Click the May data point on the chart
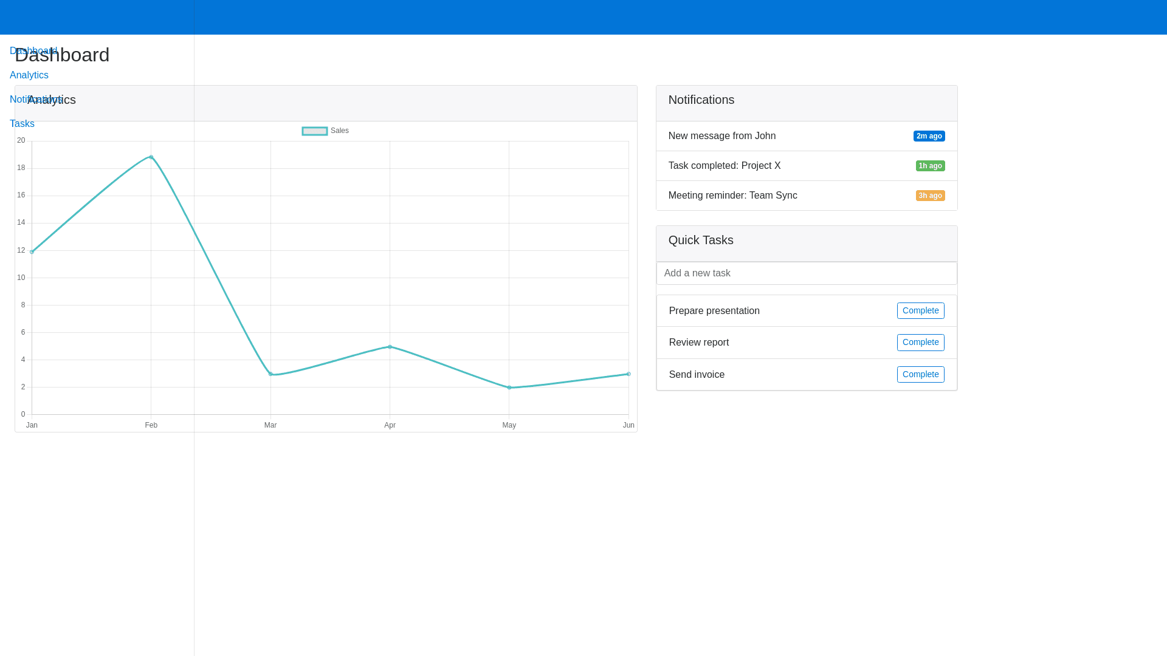 click(509, 388)
